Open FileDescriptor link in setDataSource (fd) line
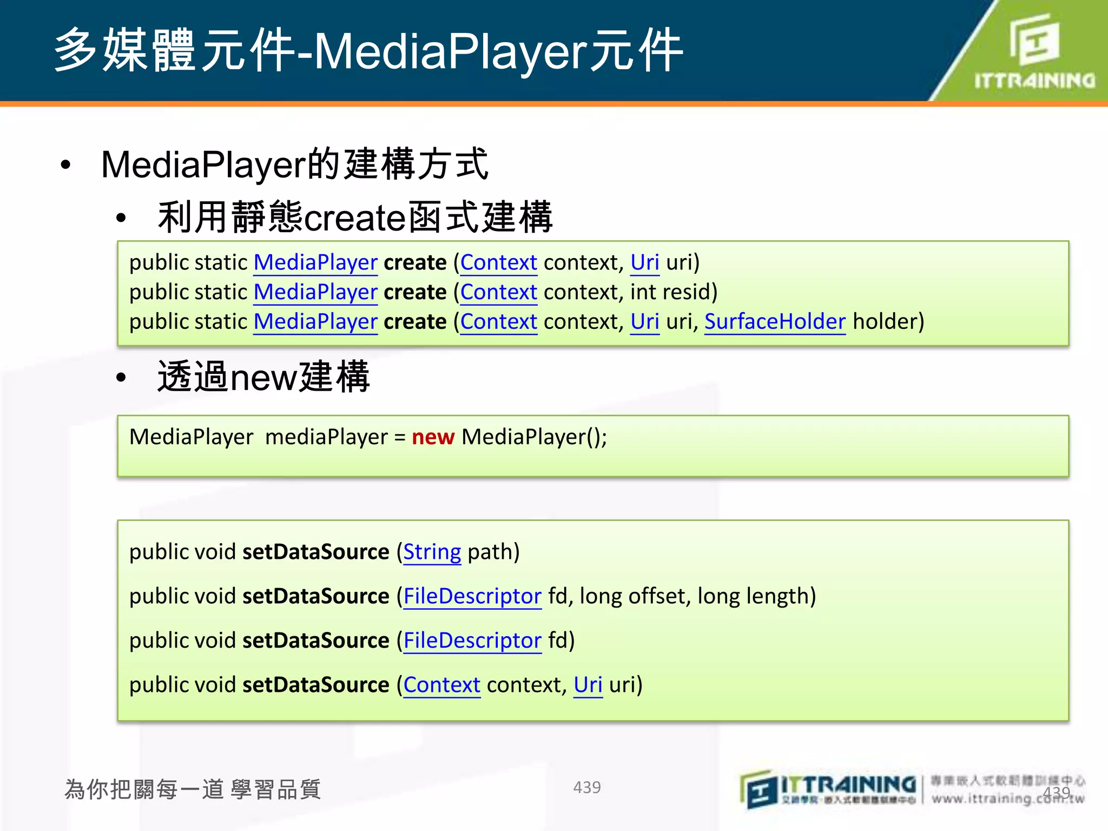Image resolution: width=1108 pixels, height=831 pixels. pyautogui.click(x=472, y=641)
